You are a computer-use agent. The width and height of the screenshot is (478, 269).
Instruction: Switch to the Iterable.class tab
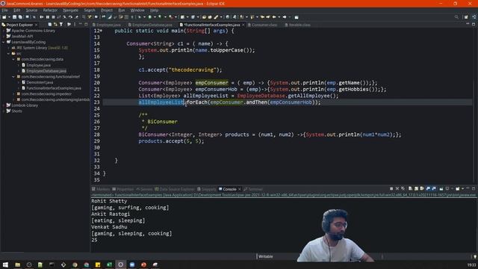[x=299, y=25]
